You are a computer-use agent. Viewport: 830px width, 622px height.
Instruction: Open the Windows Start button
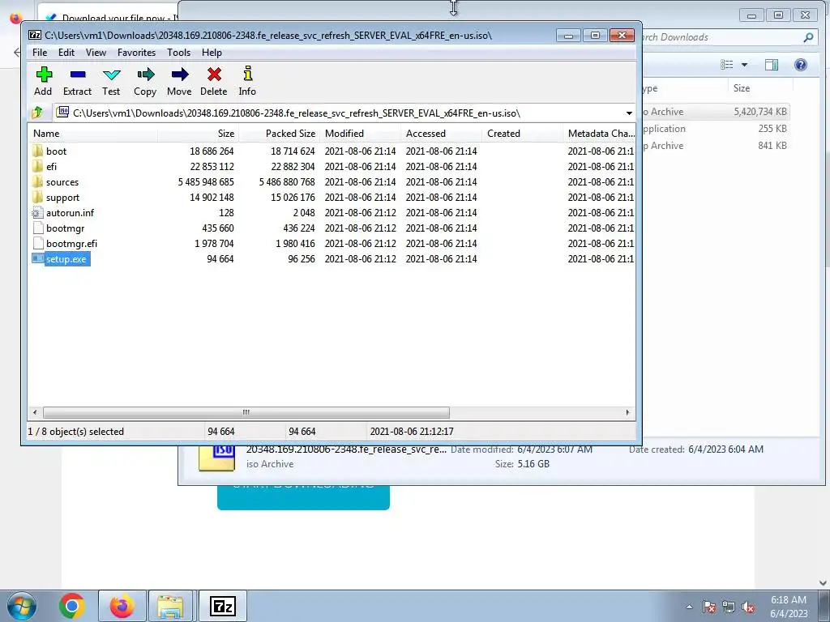[21, 606]
